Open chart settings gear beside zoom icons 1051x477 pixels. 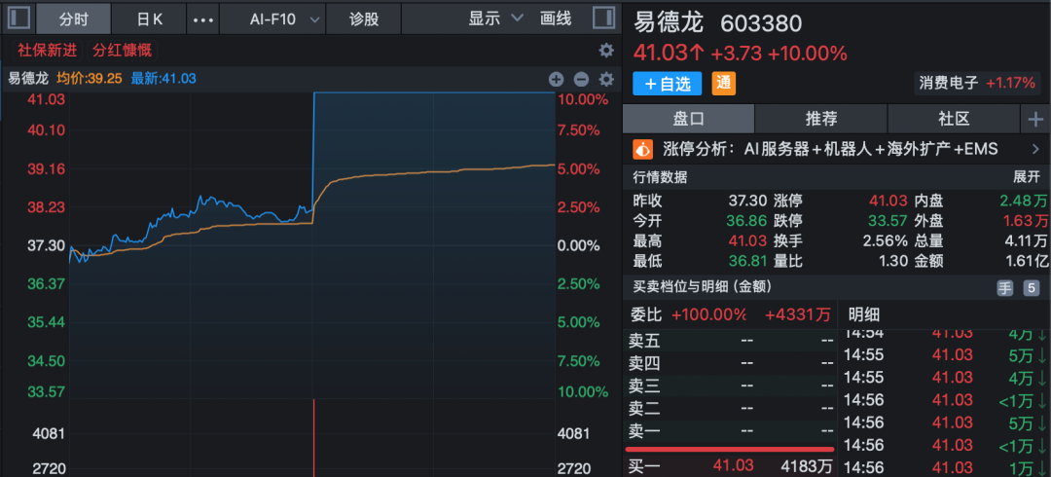click(x=606, y=79)
